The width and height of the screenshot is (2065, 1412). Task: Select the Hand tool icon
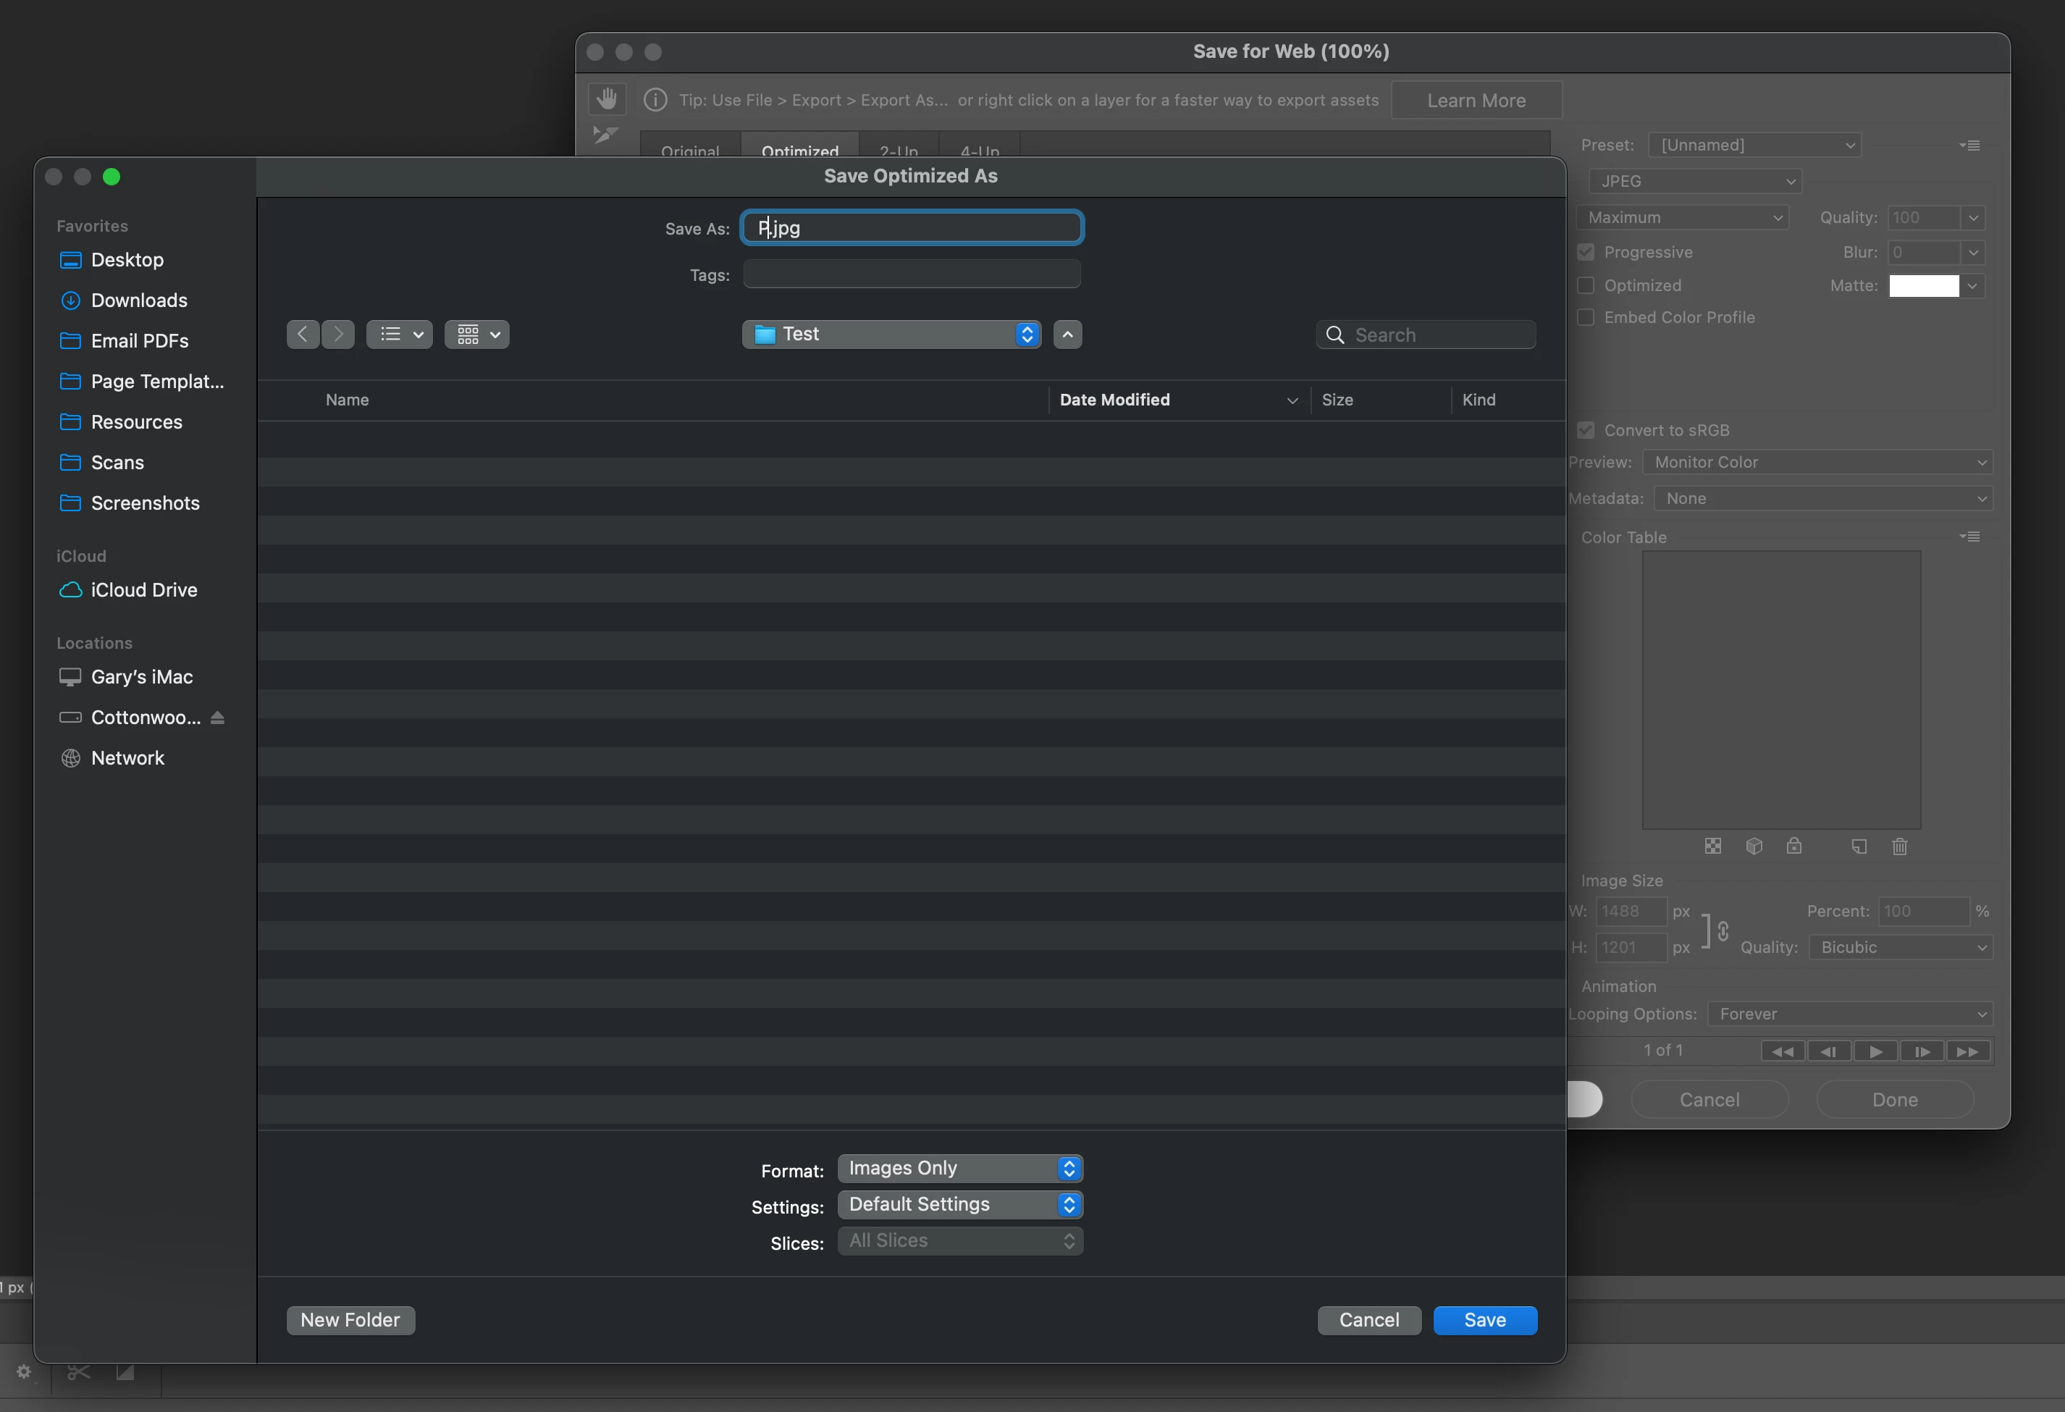pyautogui.click(x=607, y=98)
